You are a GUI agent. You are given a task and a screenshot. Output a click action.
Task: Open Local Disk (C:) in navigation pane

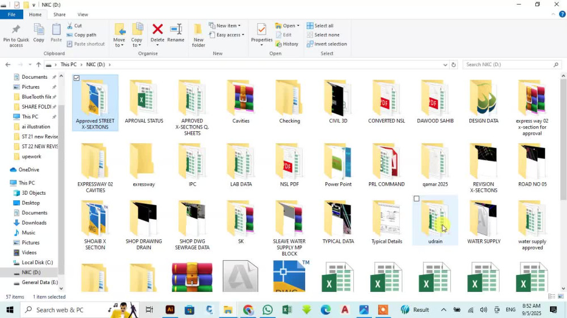pos(37,263)
